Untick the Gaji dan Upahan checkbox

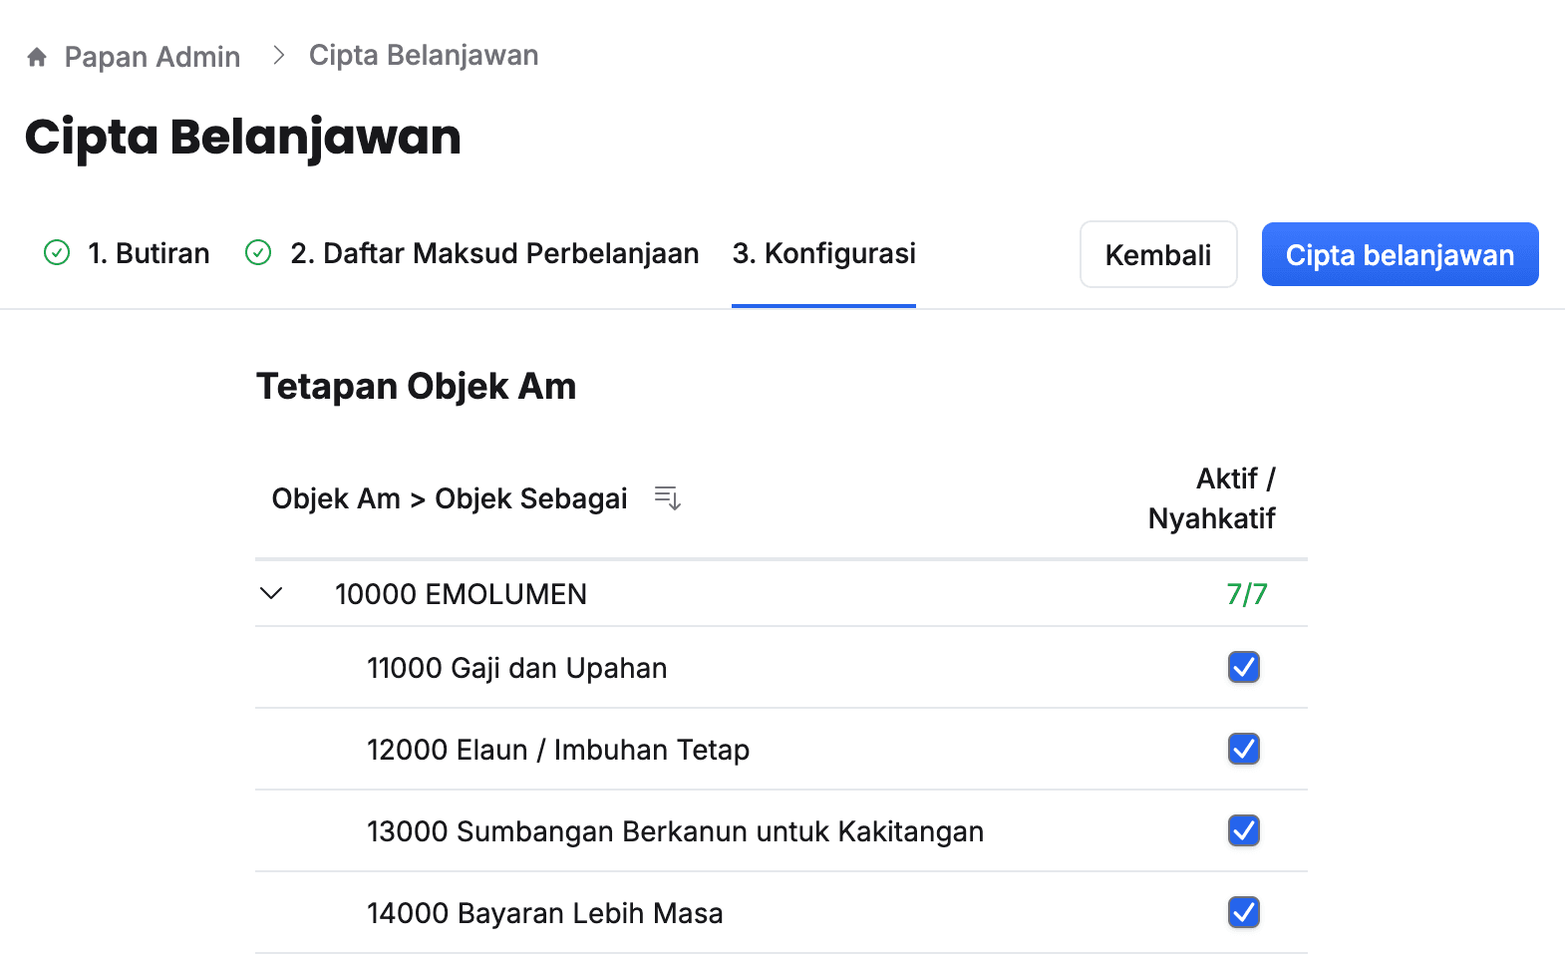pyautogui.click(x=1243, y=667)
